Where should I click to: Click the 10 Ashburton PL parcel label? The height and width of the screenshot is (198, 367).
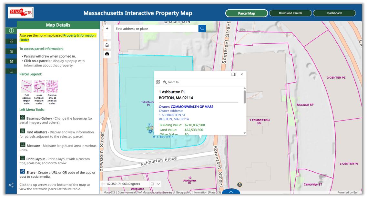[190, 181]
